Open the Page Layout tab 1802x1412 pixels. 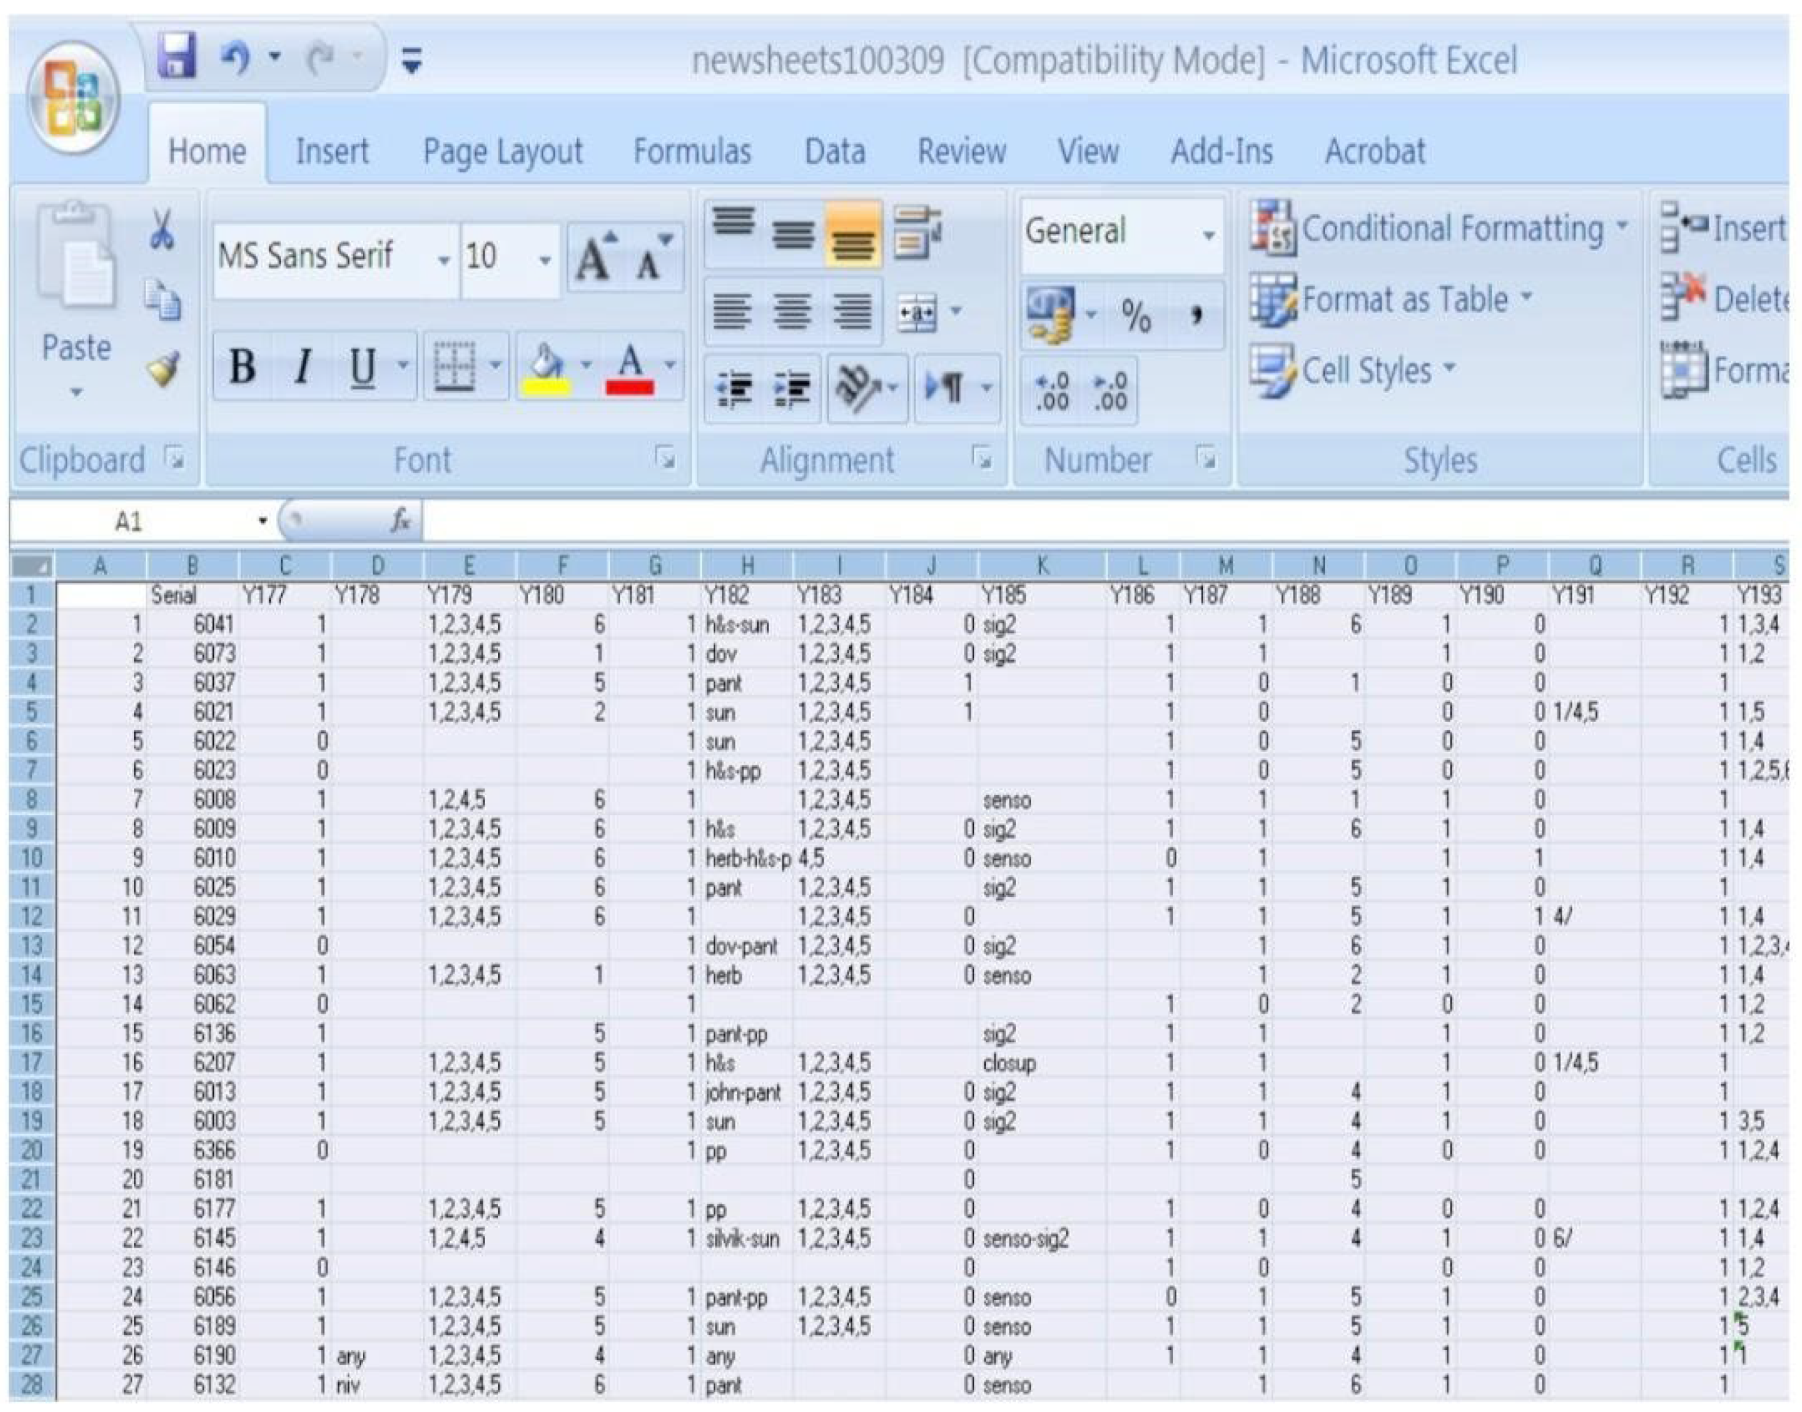point(503,151)
